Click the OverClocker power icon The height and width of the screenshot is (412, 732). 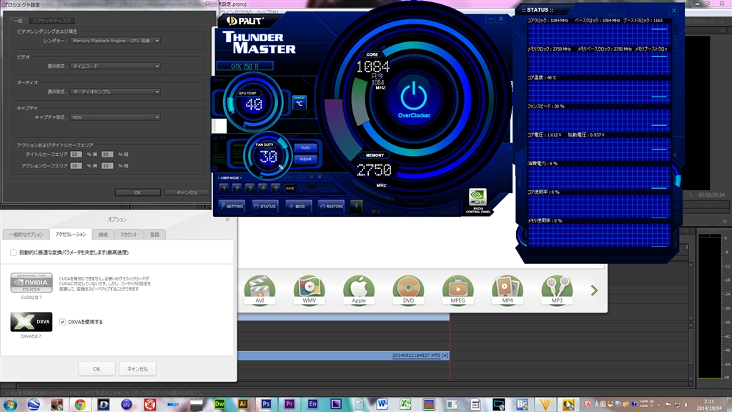tap(414, 96)
